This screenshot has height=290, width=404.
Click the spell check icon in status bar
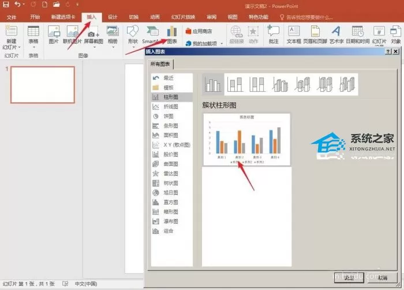click(x=65, y=284)
